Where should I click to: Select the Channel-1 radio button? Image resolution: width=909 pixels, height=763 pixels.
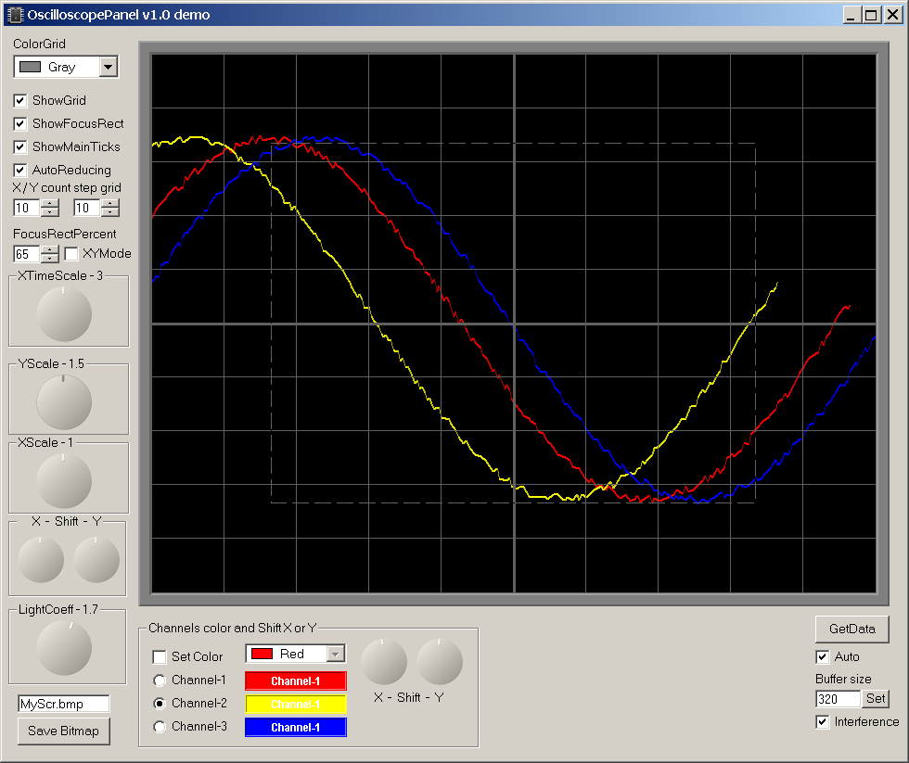click(160, 680)
